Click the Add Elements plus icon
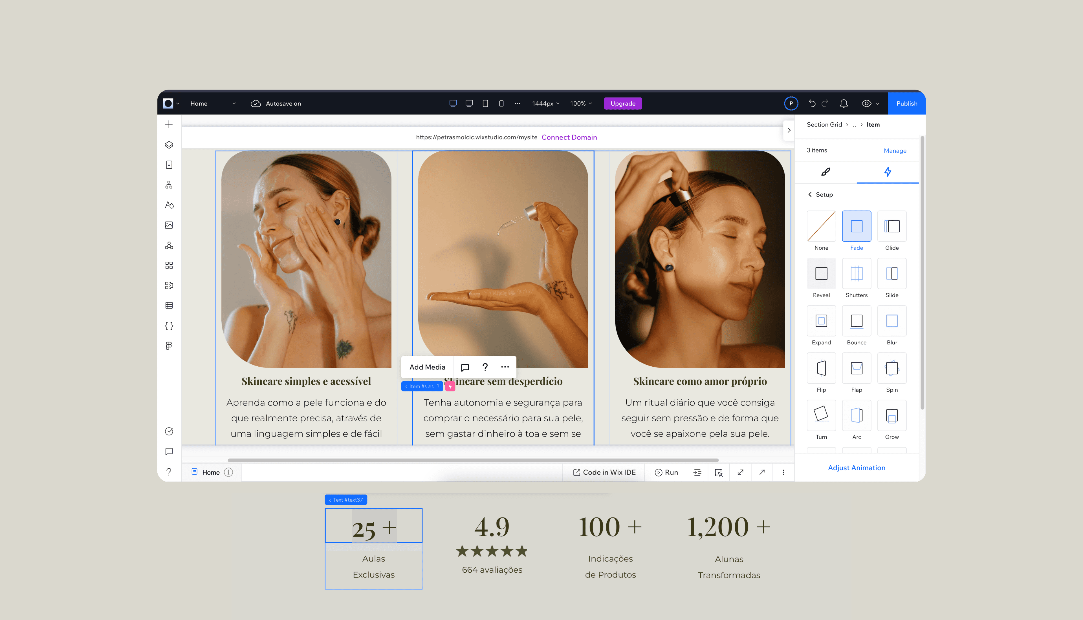1083x620 pixels. [x=169, y=124]
